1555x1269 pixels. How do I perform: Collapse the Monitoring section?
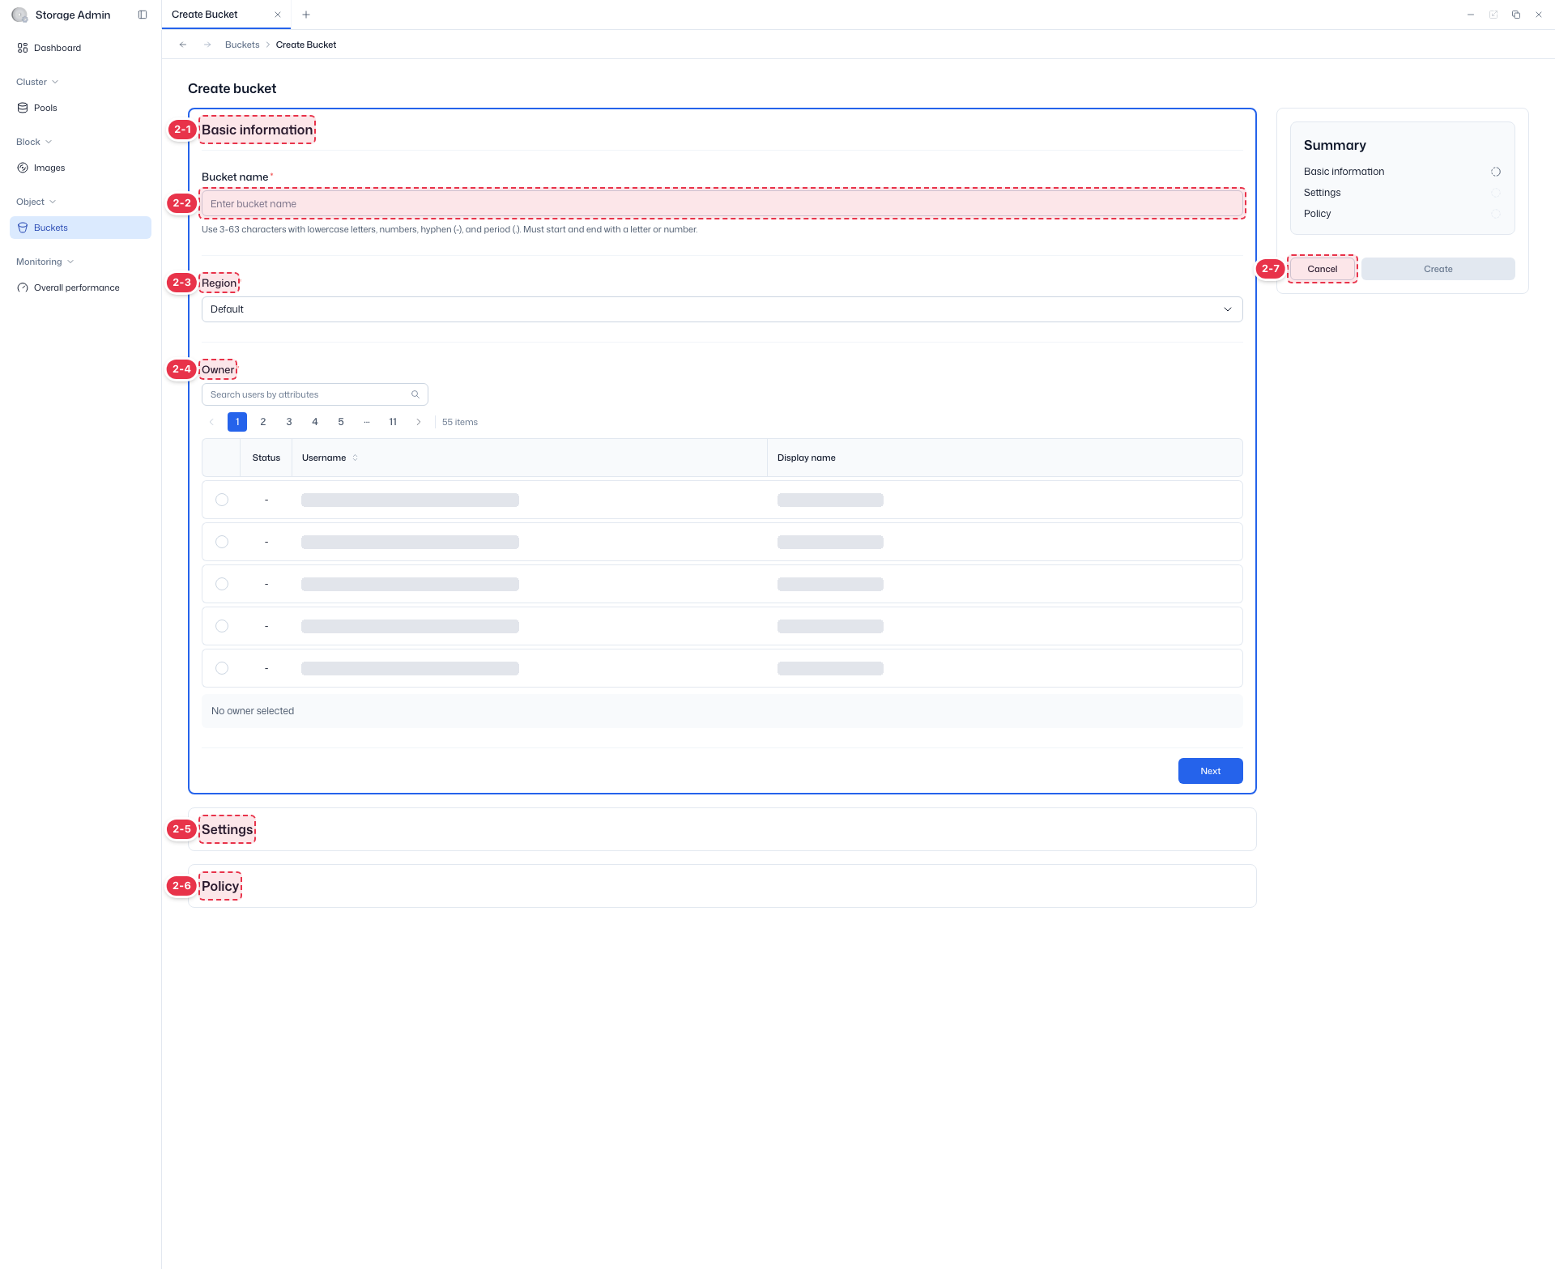(x=45, y=262)
